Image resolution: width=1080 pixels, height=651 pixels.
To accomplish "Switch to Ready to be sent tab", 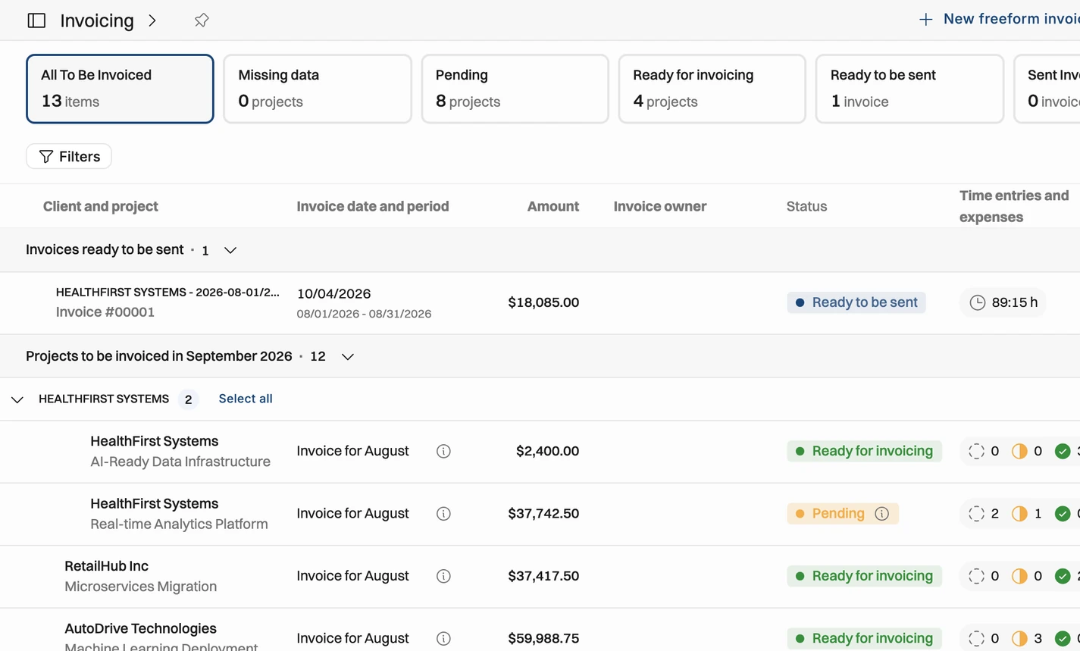I will [909, 89].
